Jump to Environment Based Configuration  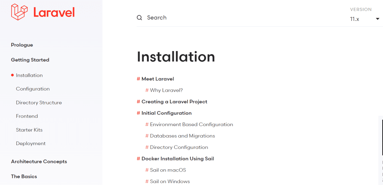pyautogui.click(x=191, y=125)
